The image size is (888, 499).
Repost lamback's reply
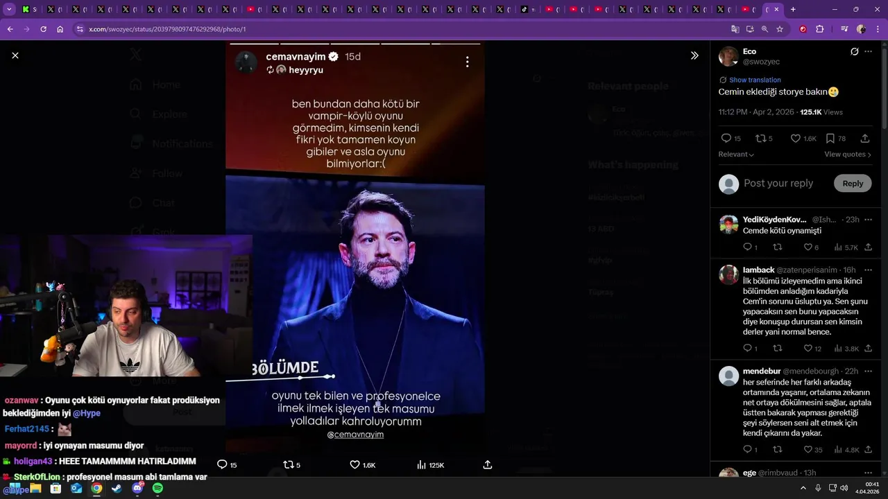point(778,349)
